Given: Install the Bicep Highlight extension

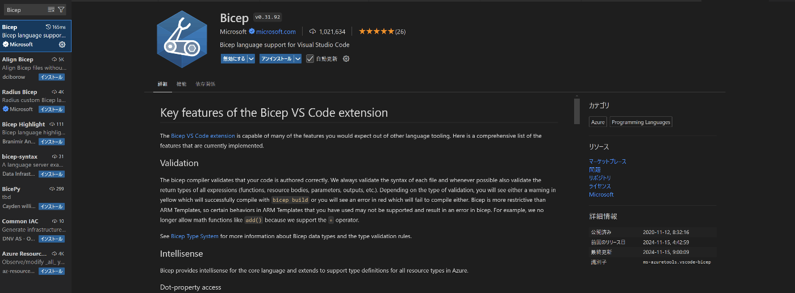Looking at the screenshot, I should click(52, 142).
